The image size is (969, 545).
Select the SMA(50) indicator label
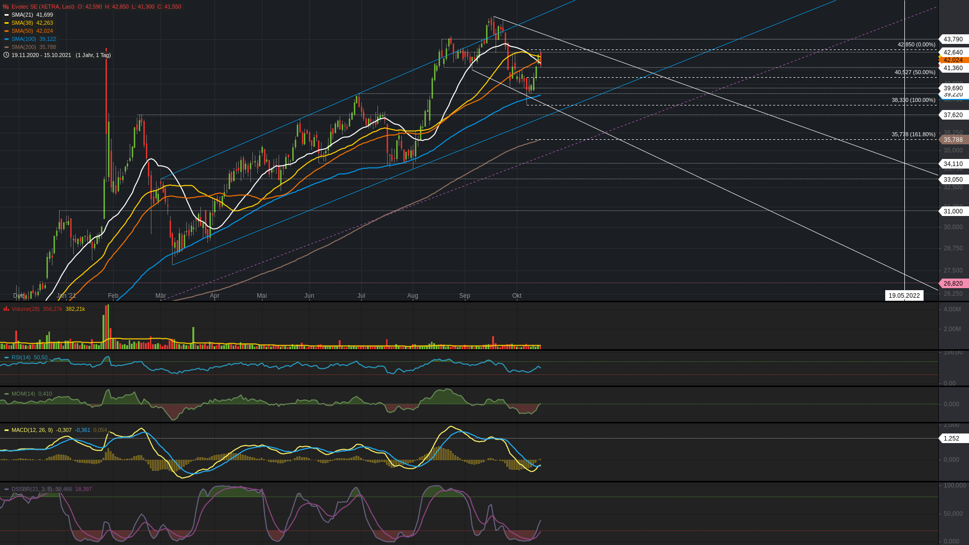coord(22,31)
